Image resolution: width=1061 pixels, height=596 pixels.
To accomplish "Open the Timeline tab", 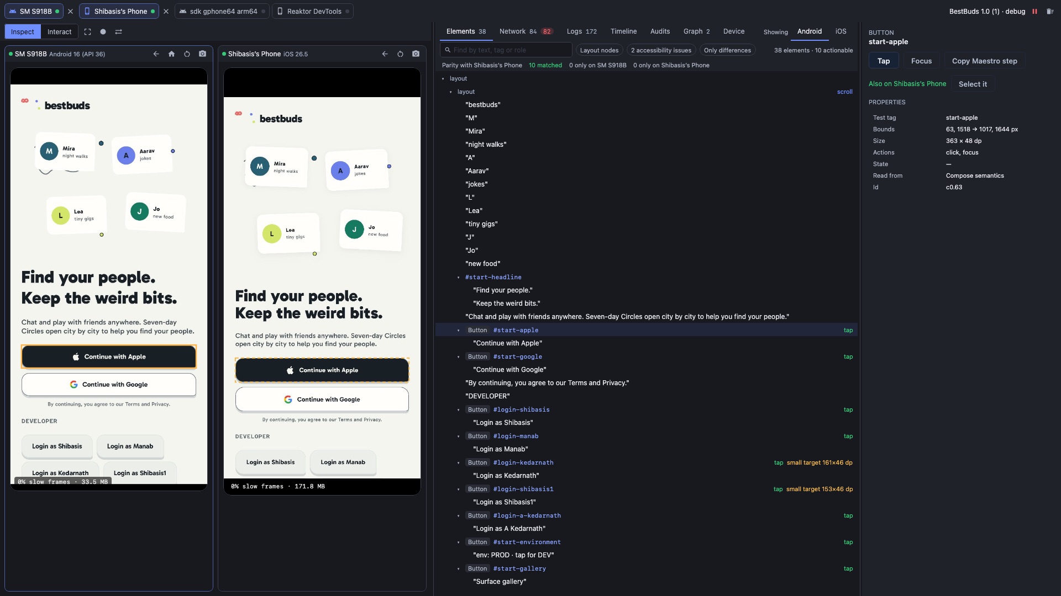I will [x=623, y=31].
